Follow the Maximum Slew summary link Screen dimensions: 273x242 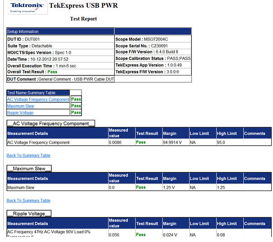pyautogui.click(x=20, y=106)
